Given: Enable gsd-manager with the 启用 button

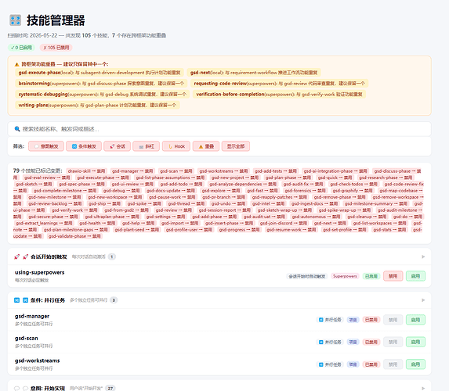Looking at the screenshot, I should (415, 320).
